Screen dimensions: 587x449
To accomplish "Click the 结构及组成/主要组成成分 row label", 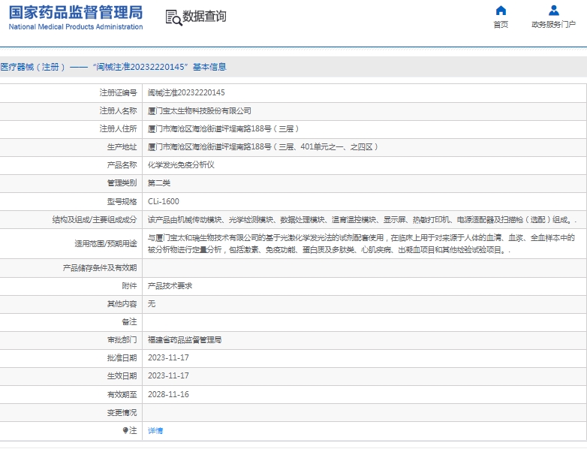I will (x=95, y=220).
